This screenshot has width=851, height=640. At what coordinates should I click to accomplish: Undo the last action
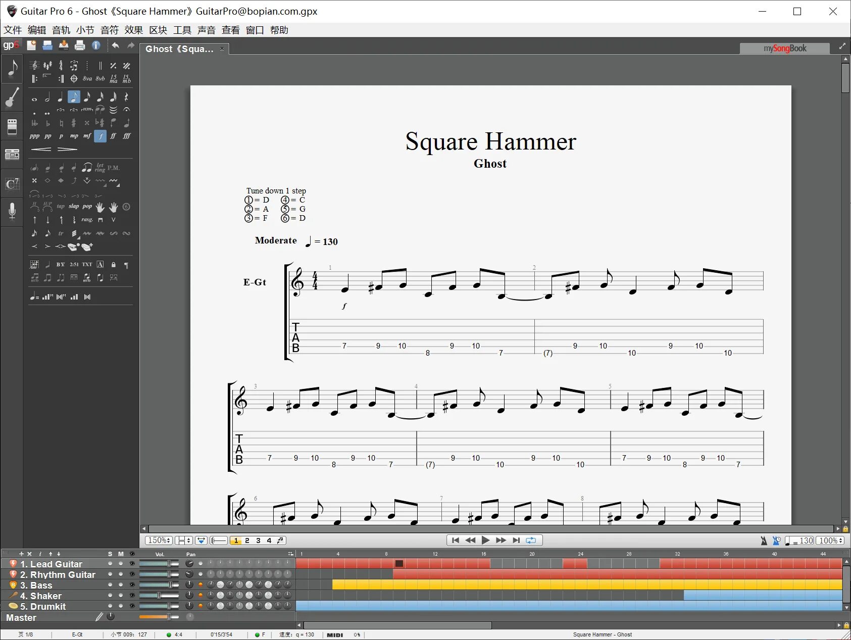[116, 45]
